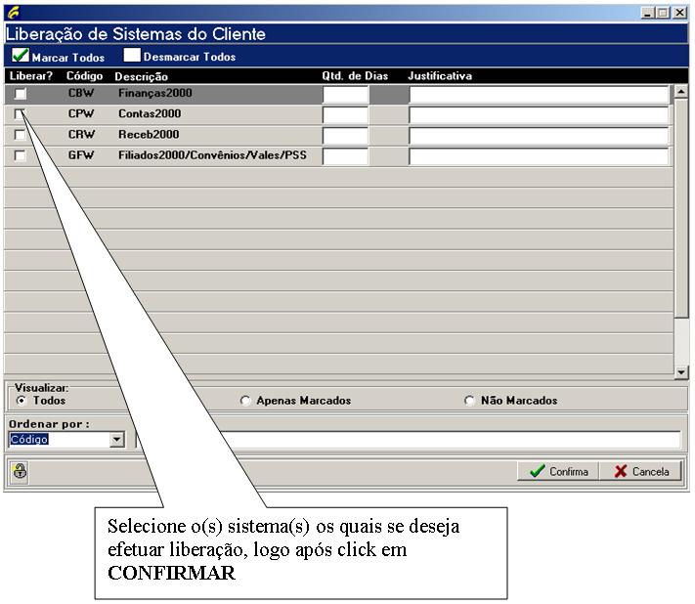
Task: Click the scrollbar down arrow in the list
Action: tap(681, 371)
